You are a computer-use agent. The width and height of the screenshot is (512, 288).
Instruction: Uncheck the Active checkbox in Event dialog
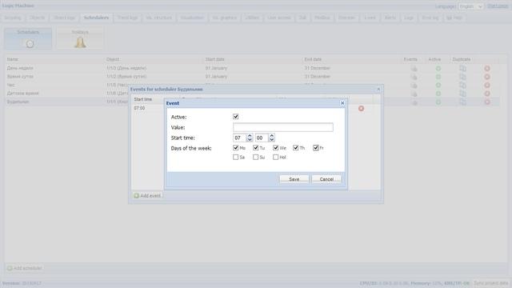point(236,117)
